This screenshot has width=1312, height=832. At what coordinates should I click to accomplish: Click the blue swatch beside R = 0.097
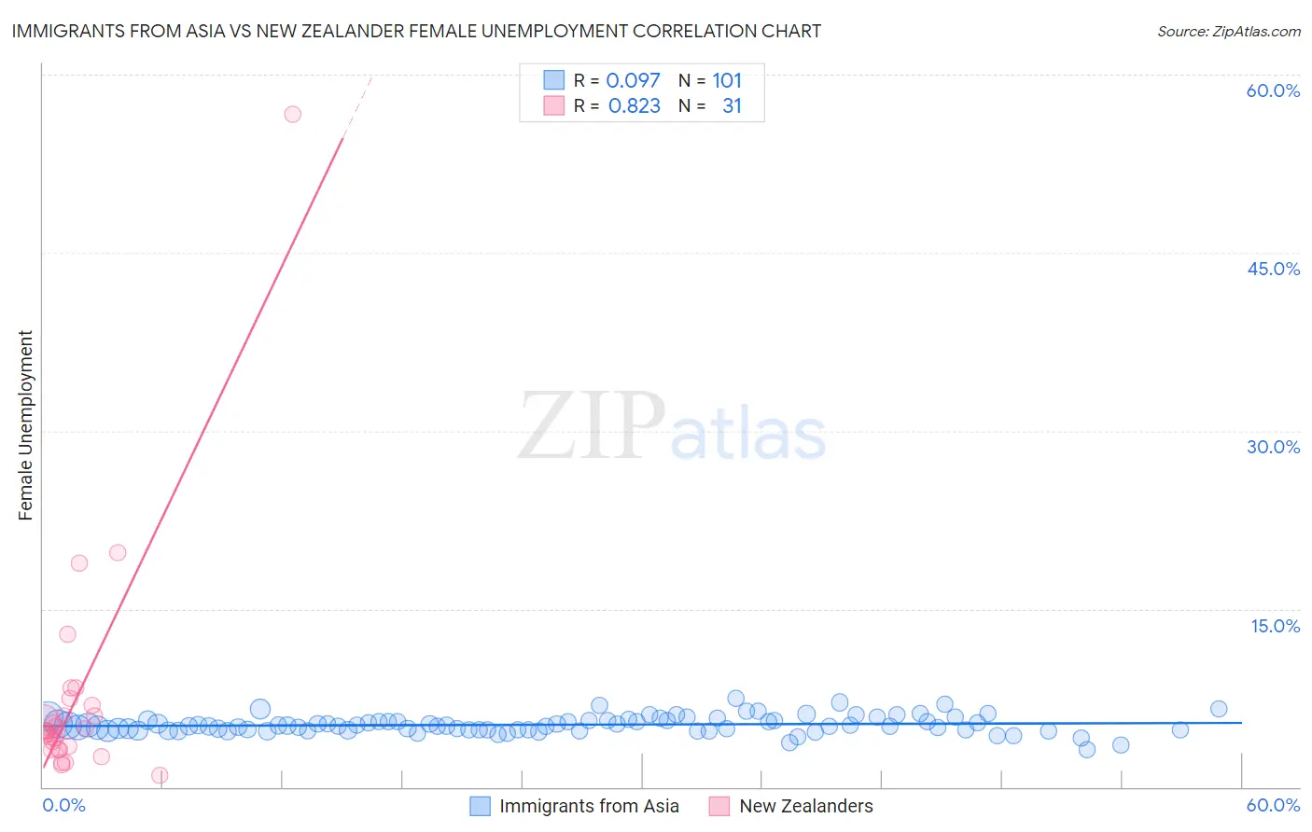pos(554,80)
